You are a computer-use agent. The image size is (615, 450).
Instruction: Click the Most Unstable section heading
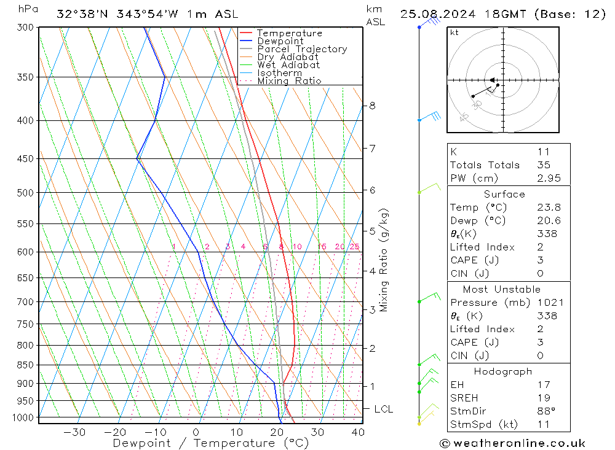(502, 289)
